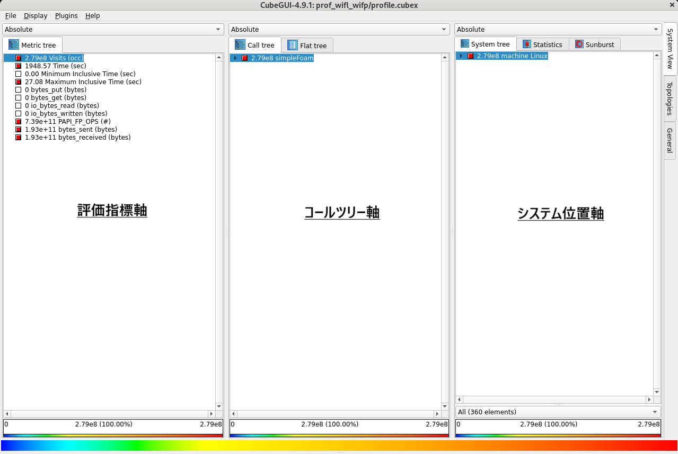This screenshot has height=454, width=678.
Task: Select the PAPI_FP_OPS metric box
Action: (x=19, y=122)
